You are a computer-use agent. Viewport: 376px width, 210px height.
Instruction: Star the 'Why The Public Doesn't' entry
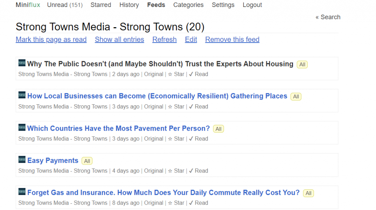[x=176, y=74]
